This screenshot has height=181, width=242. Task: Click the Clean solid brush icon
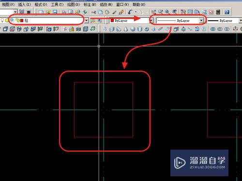[72, 29]
